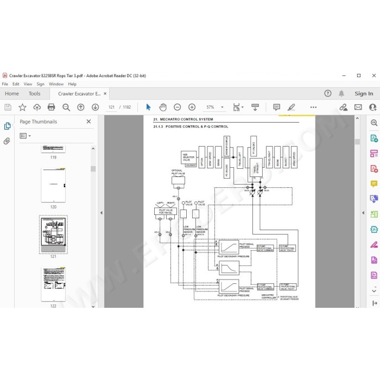This screenshot has height=380, width=380.
Task: Go to next page arrow down icon
Action: click(x=95, y=107)
